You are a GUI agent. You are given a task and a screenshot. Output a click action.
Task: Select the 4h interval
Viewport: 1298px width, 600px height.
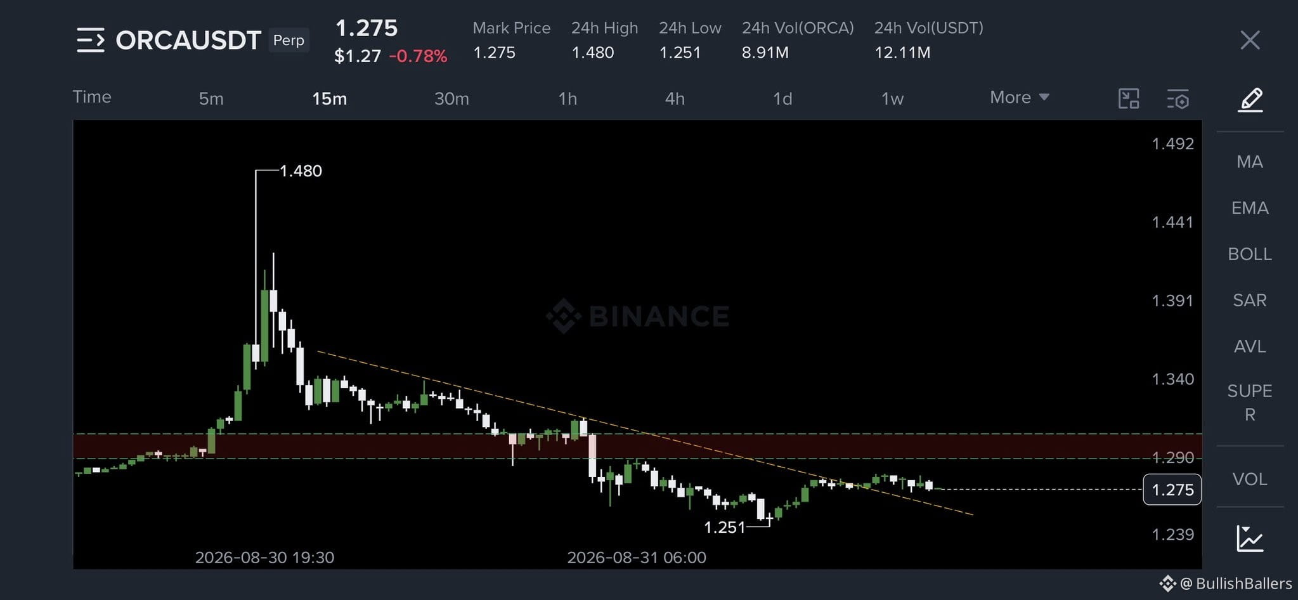pos(675,99)
